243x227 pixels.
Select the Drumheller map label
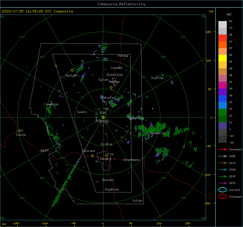point(158,133)
